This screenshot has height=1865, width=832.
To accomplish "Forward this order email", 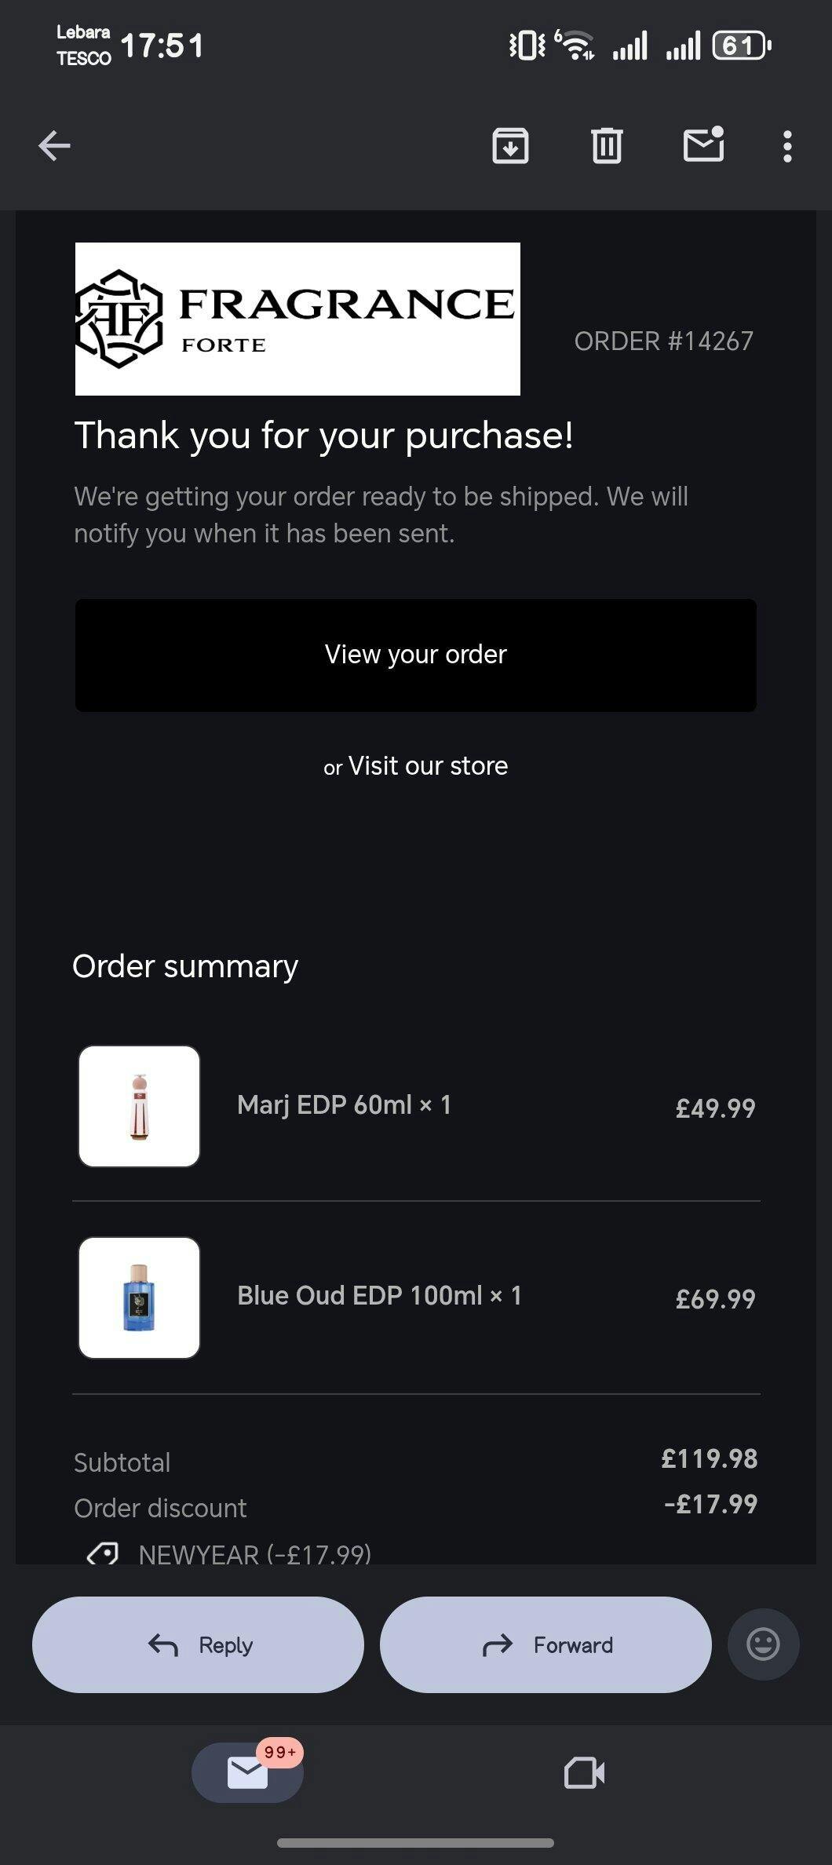I will point(546,1644).
